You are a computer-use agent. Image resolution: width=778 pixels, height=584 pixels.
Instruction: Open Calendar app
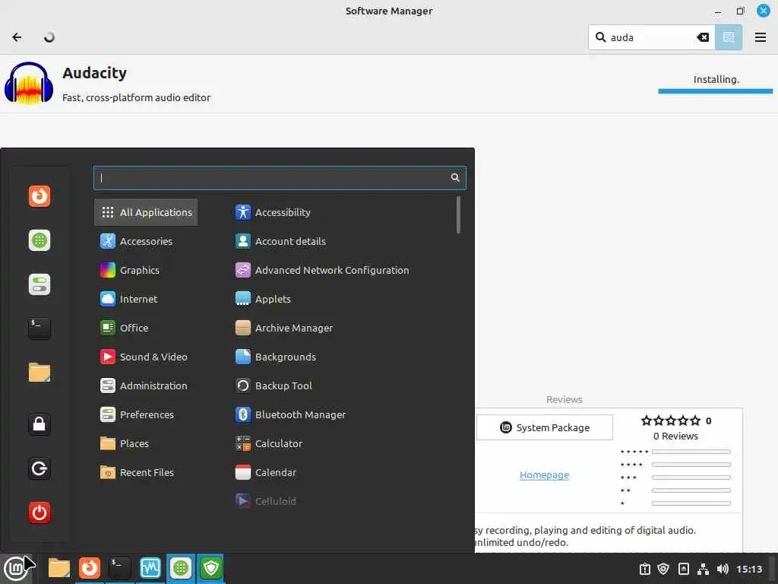266,471
